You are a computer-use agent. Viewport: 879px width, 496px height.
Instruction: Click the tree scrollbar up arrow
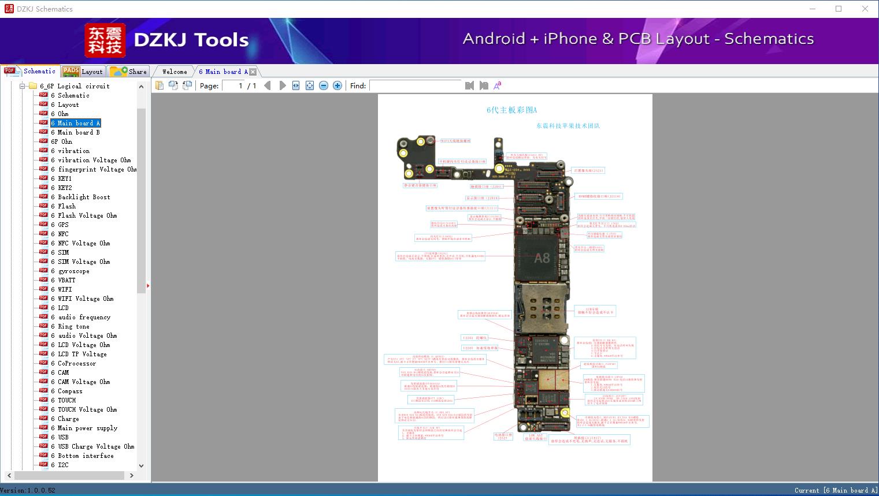point(142,87)
